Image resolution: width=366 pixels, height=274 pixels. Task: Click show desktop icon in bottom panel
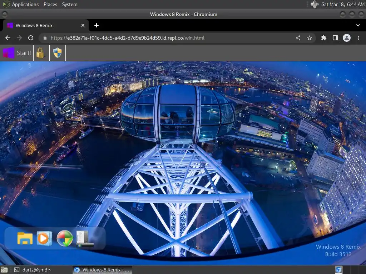[4, 270]
